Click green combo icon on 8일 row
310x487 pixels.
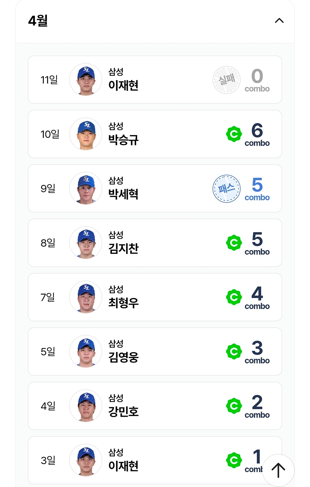[x=234, y=243]
